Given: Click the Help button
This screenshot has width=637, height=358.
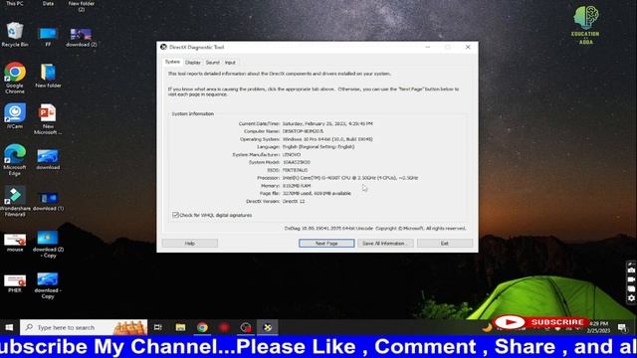Looking at the screenshot, I should (x=190, y=243).
